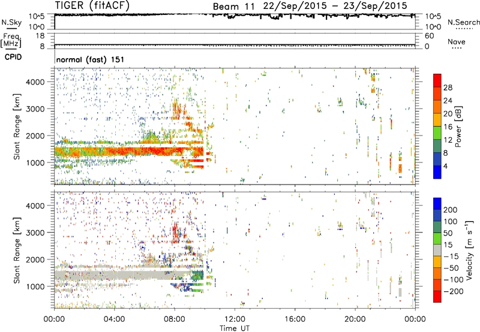Select the '04:00' time axis label

point(114,319)
